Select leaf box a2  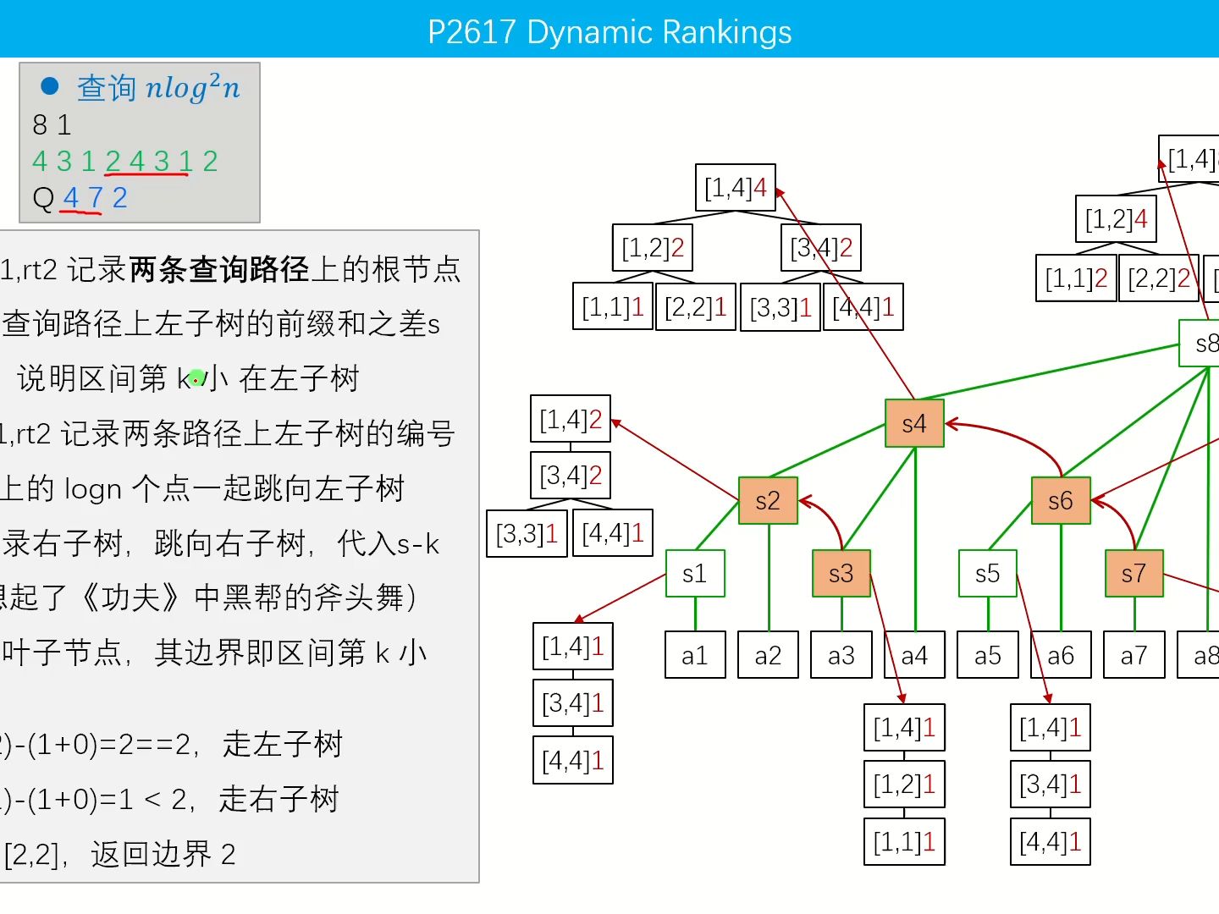(x=768, y=655)
